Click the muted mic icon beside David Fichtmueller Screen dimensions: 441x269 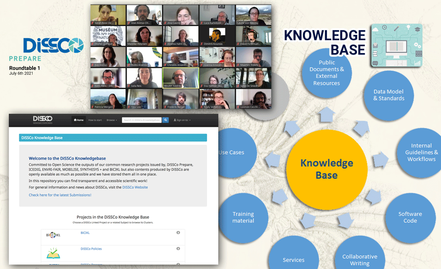238,44
